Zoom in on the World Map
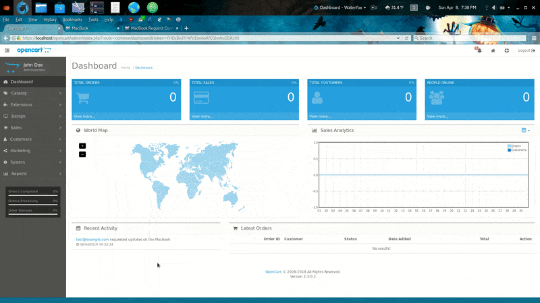 point(82,146)
